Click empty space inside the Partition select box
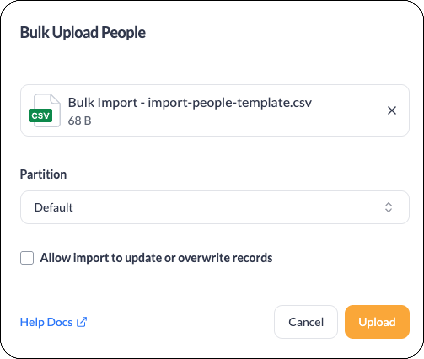Viewport: 424px width, 359px height. pos(227,207)
